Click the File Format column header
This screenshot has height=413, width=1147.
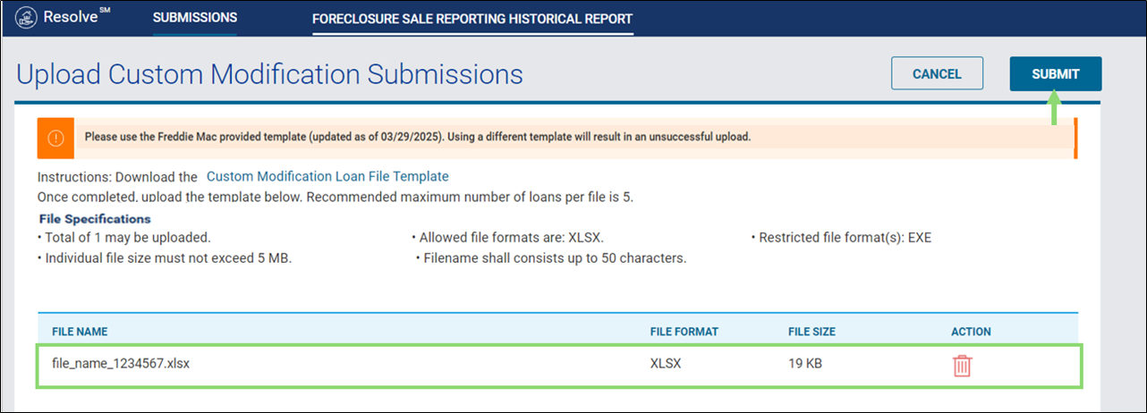684,332
